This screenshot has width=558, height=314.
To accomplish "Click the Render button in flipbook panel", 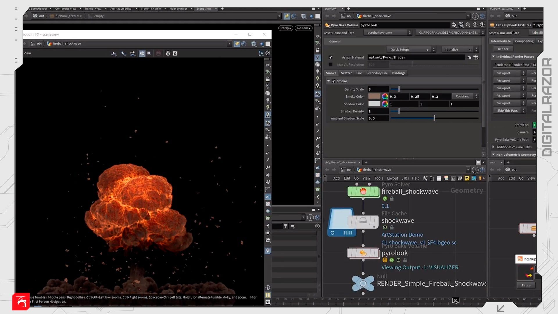I will pos(503,49).
